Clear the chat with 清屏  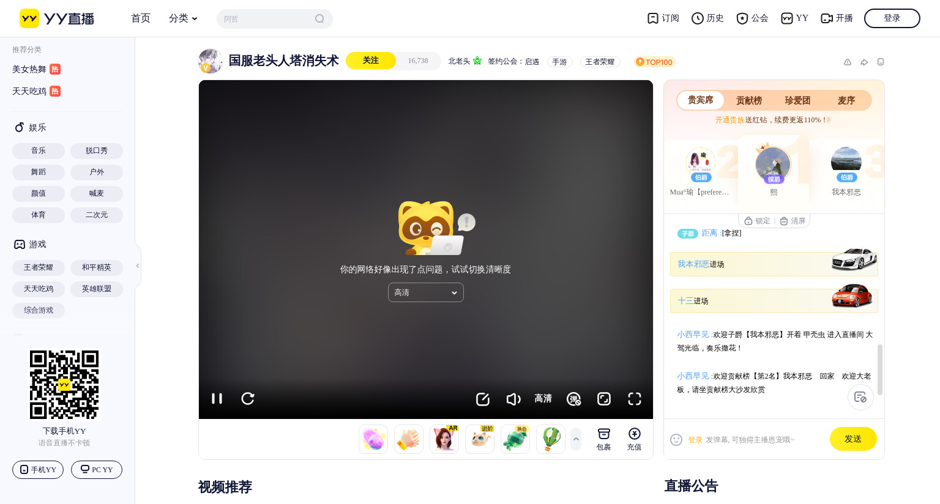coord(793,221)
